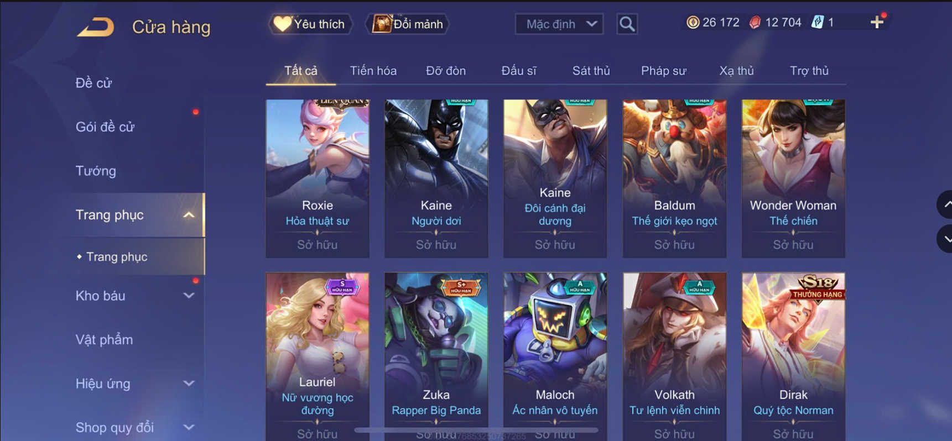Open the search magnifier icon
Screen dimensions: 952x441
point(627,24)
